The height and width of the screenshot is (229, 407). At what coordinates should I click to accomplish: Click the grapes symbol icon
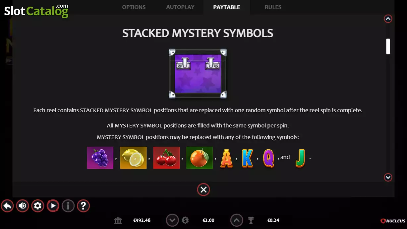100,158
